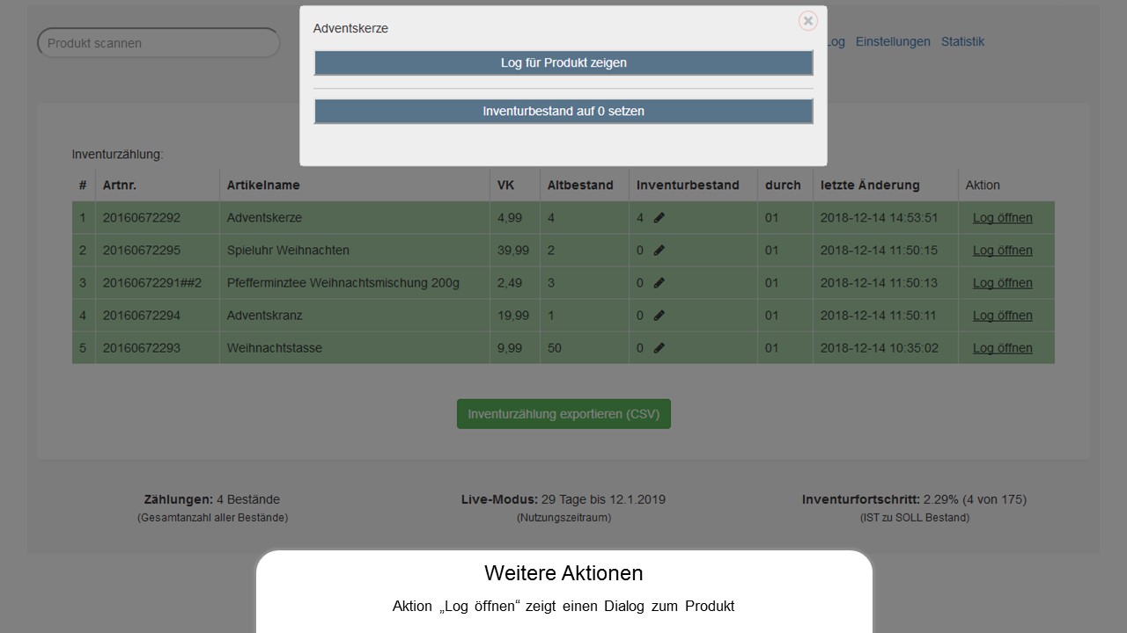Open log link in Pfefferminztee row
Screen dimensions: 1127x633
(x=1002, y=283)
